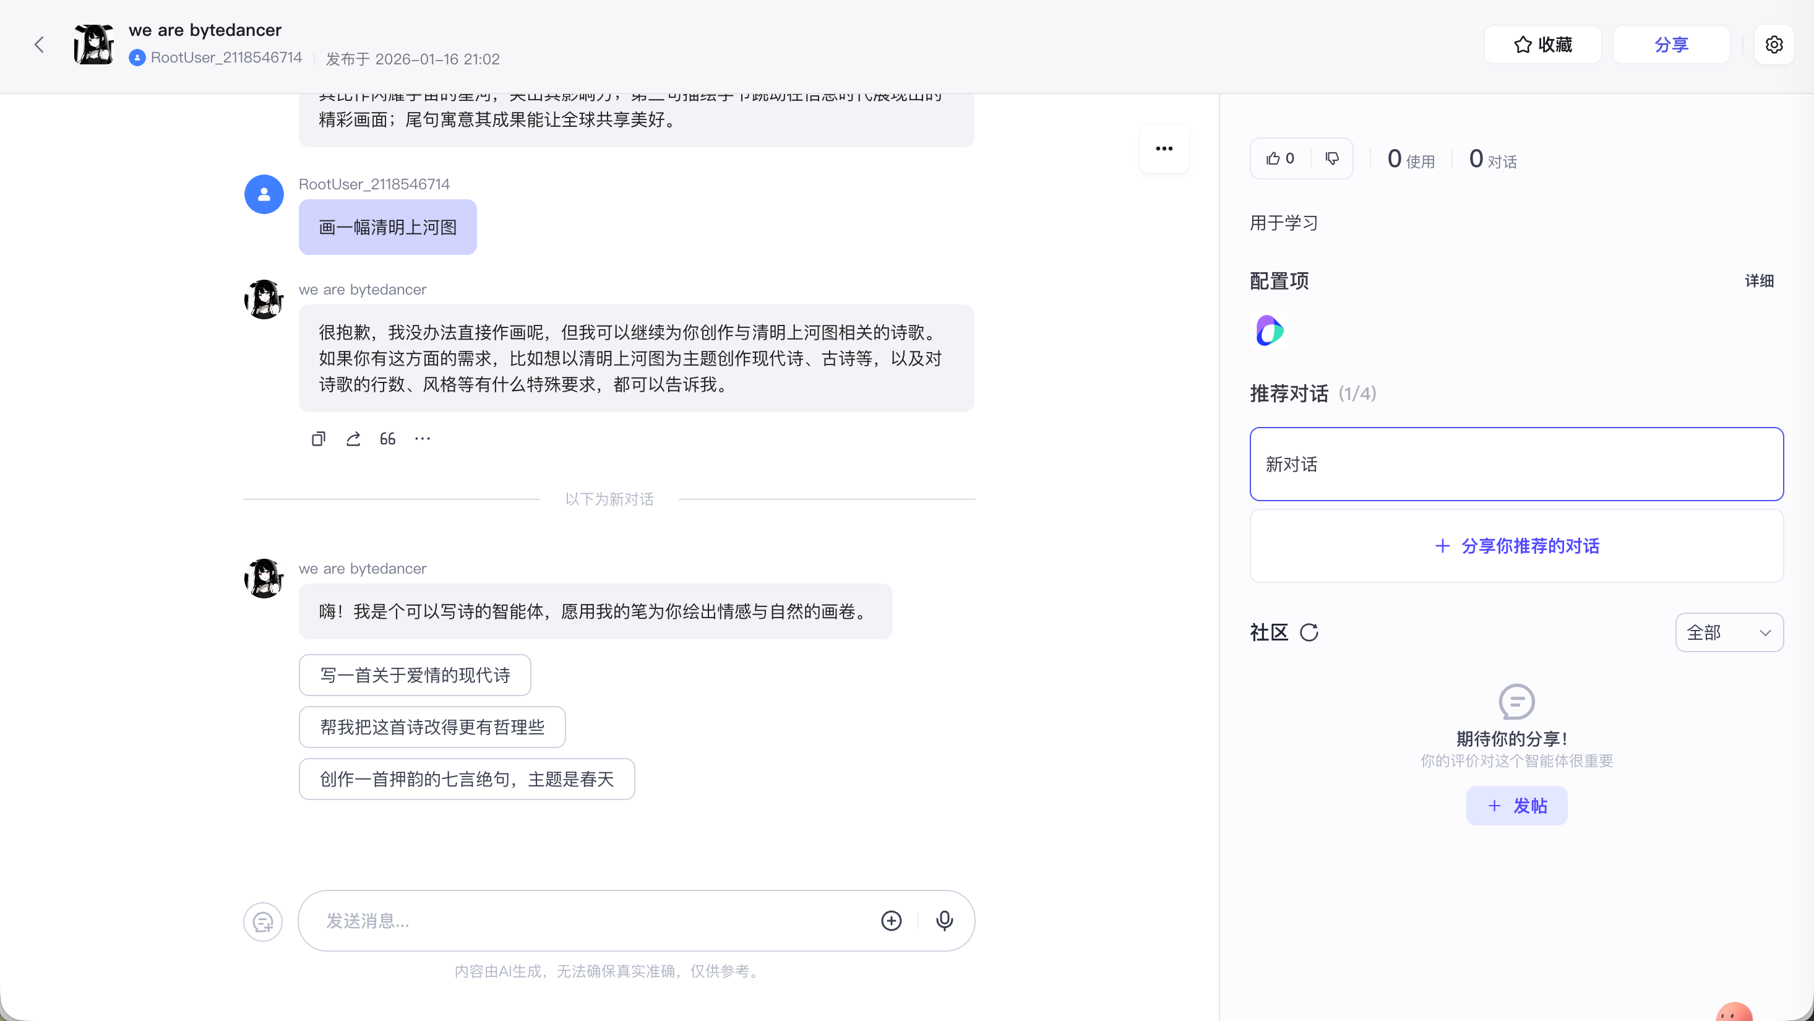Toggle 收藏 favorite star button

(x=1542, y=45)
